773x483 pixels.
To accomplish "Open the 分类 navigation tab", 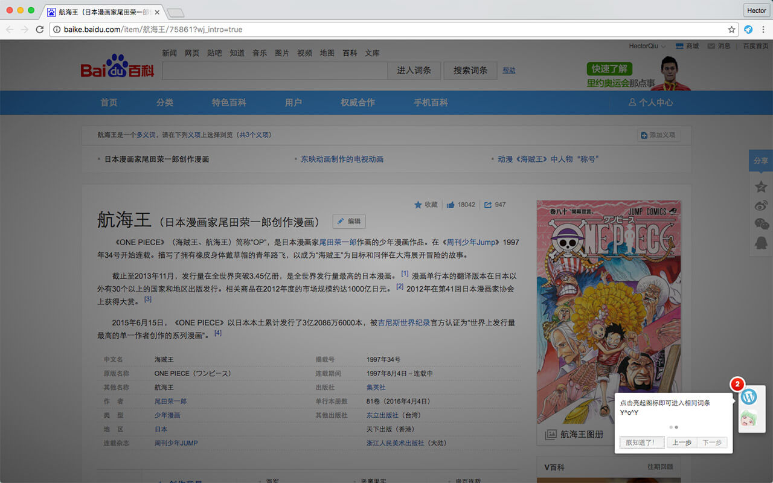I will coord(164,103).
